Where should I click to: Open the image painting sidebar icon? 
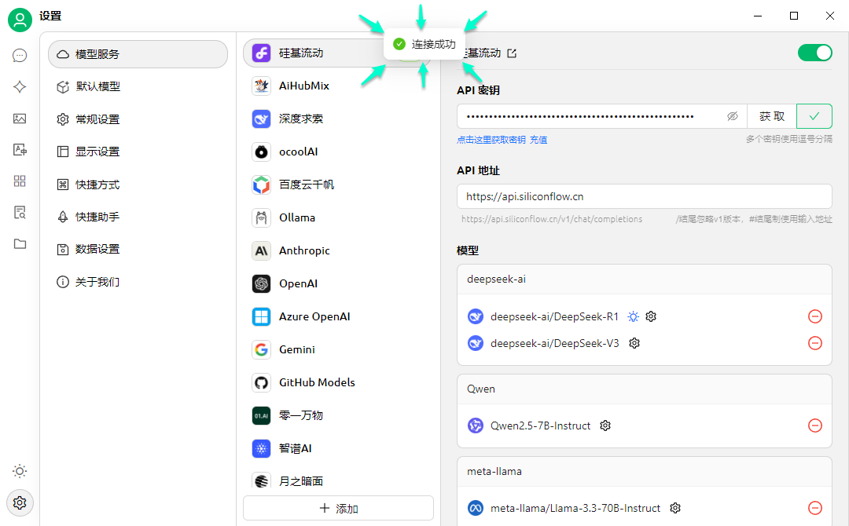tap(20, 119)
